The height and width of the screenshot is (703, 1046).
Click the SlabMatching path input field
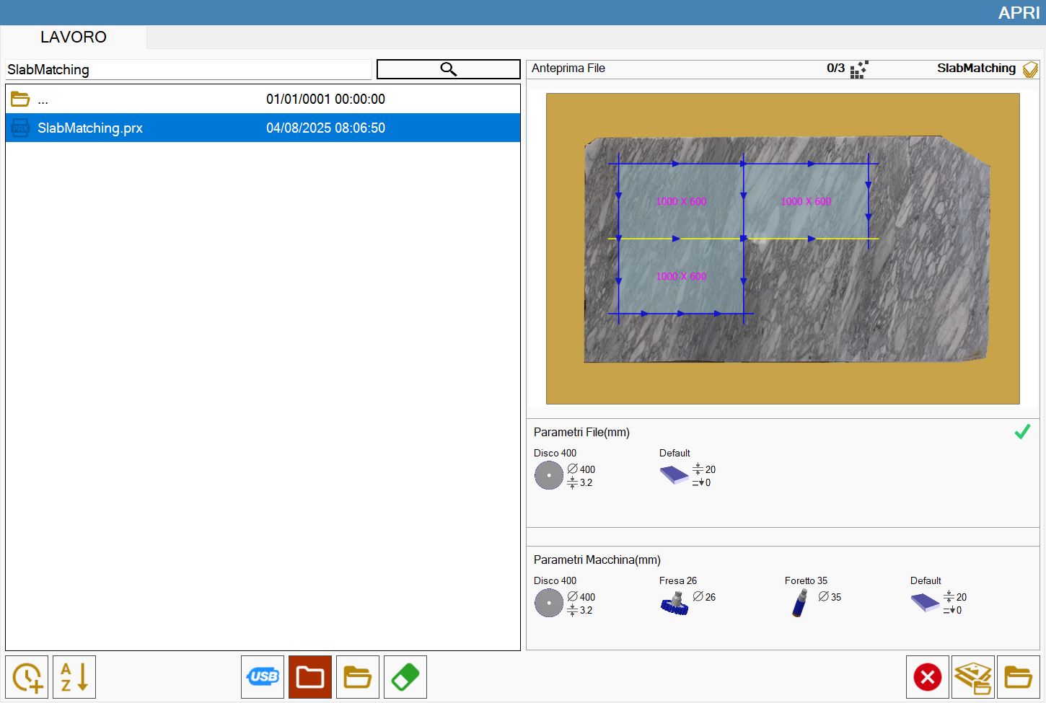click(188, 70)
